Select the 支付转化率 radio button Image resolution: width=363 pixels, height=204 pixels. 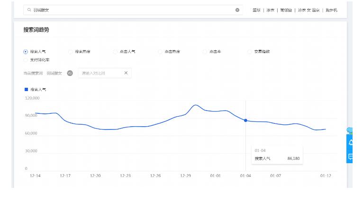[x=26, y=60]
